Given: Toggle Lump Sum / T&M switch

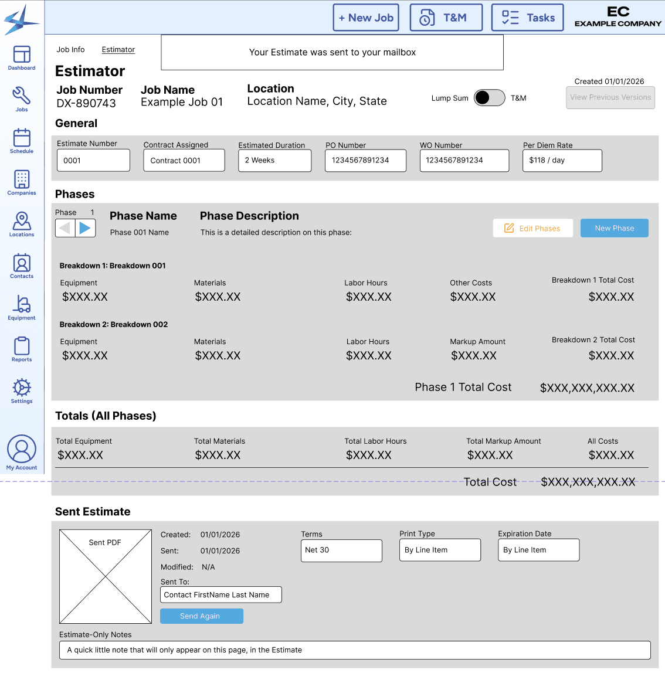Looking at the screenshot, I should (x=490, y=98).
